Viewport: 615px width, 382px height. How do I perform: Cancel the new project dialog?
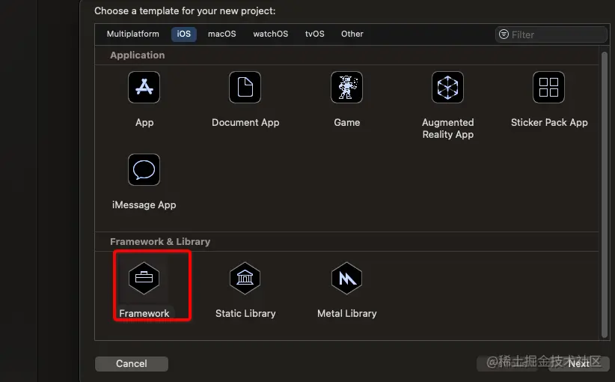(132, 363)
